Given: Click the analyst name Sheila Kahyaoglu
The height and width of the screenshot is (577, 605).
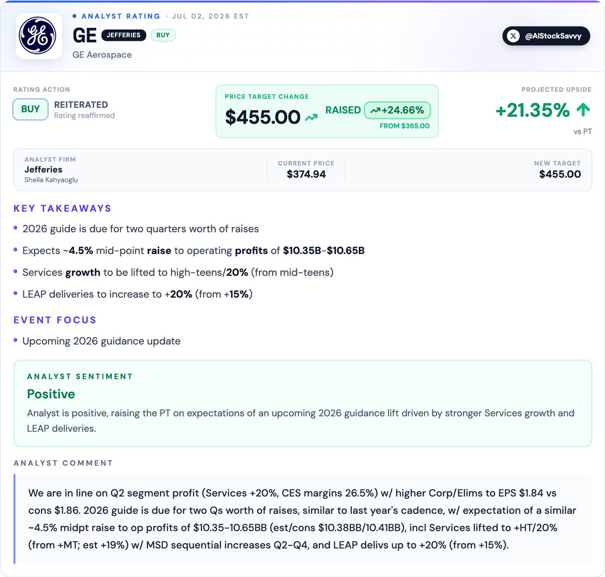Looking at the screenshot, I should (x=51, y=180).
